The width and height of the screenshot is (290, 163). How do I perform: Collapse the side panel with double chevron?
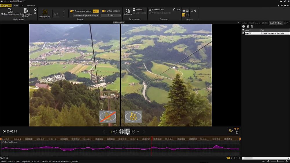[x=238, y=23]
